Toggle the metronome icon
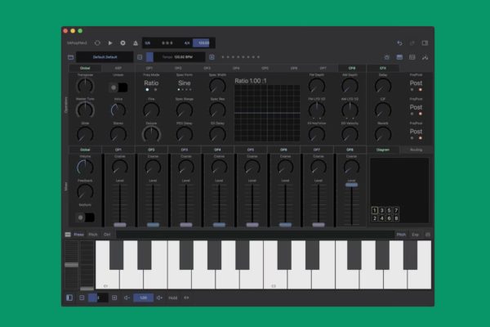The image size is (490, 327). (136, 43)
